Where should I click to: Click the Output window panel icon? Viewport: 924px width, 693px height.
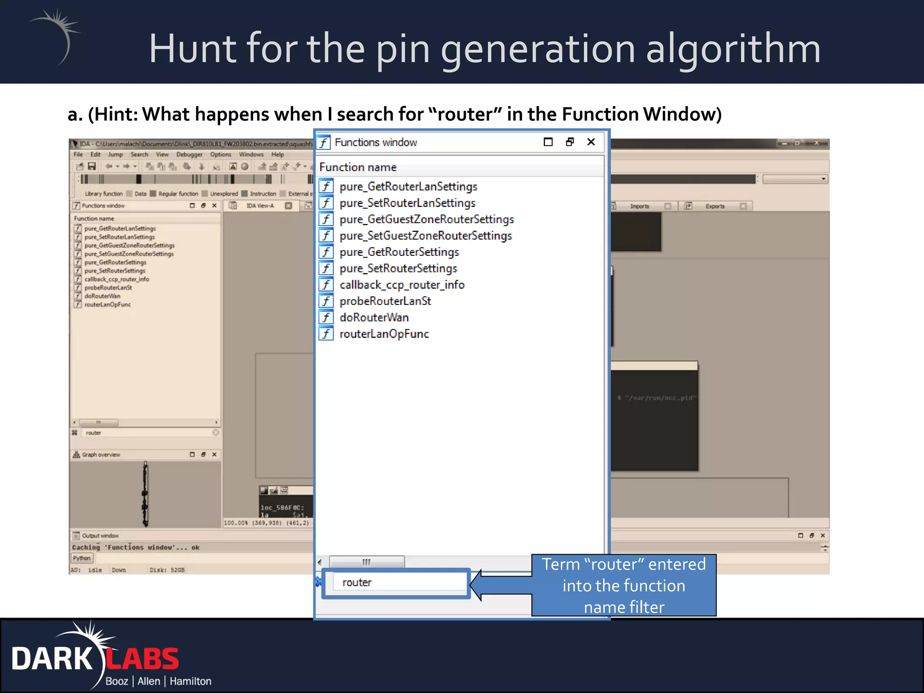76,536
